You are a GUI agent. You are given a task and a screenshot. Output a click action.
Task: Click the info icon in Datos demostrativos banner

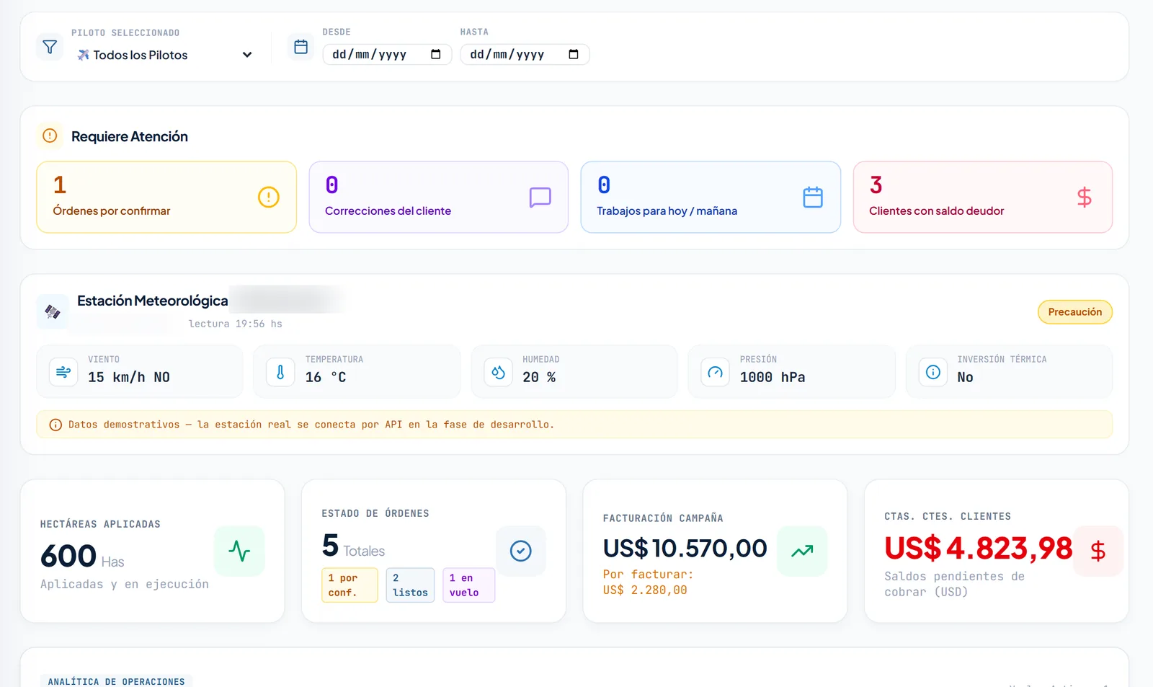point(55,425)
